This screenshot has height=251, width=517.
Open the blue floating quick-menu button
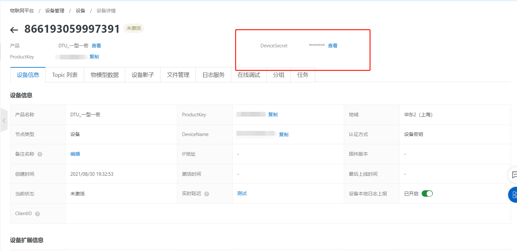point(513,195)
